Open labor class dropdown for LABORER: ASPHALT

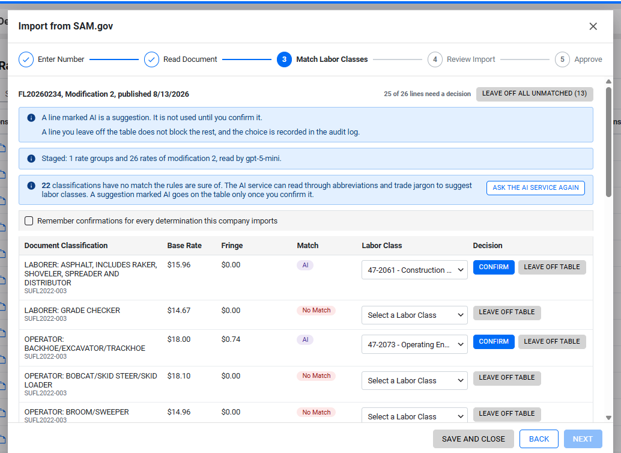pos(414,270)
